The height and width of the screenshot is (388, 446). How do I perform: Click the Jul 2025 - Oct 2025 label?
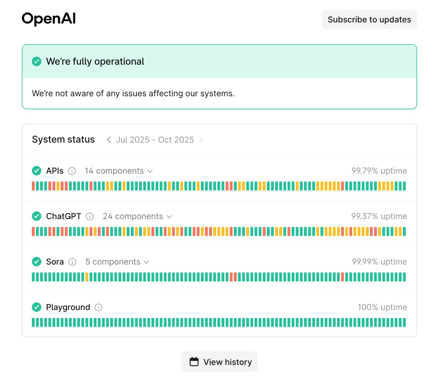pos(155,140)
